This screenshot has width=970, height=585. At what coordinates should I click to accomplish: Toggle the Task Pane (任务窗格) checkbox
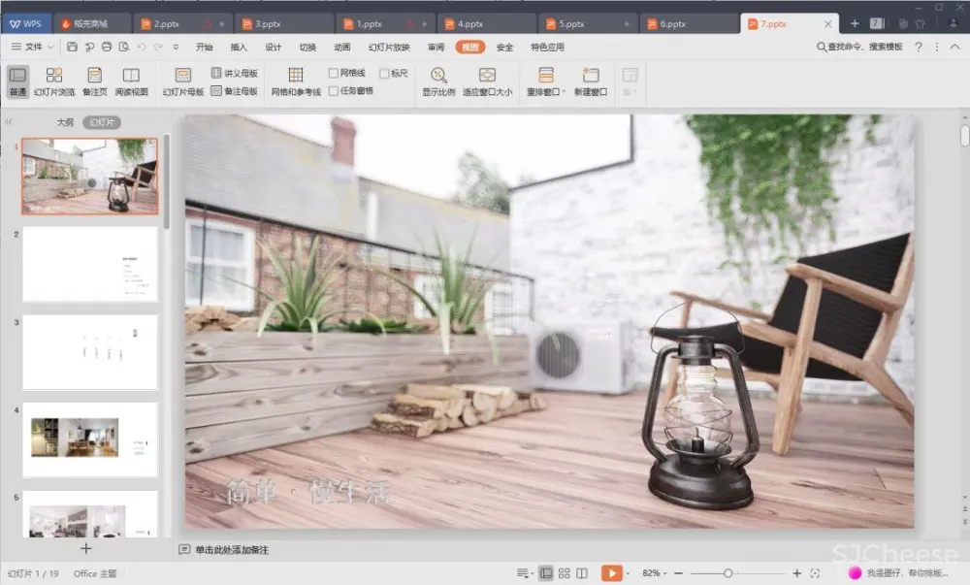coord(334,90)
